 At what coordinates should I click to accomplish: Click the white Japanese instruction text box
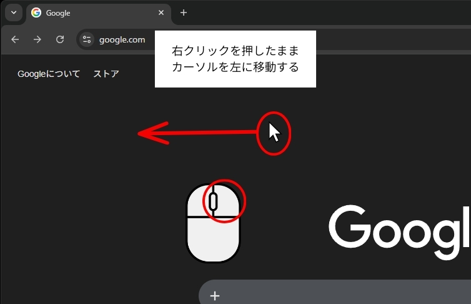(x=235, y=59)
